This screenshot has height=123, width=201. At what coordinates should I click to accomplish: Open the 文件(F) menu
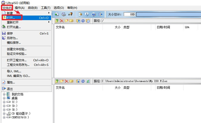coord(7,8)
